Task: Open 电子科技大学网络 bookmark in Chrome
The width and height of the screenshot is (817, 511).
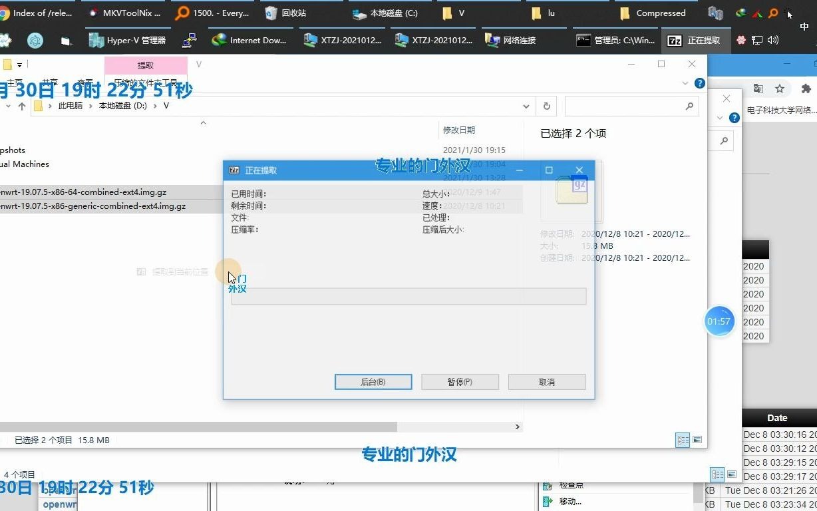Action: pos(781,110)
